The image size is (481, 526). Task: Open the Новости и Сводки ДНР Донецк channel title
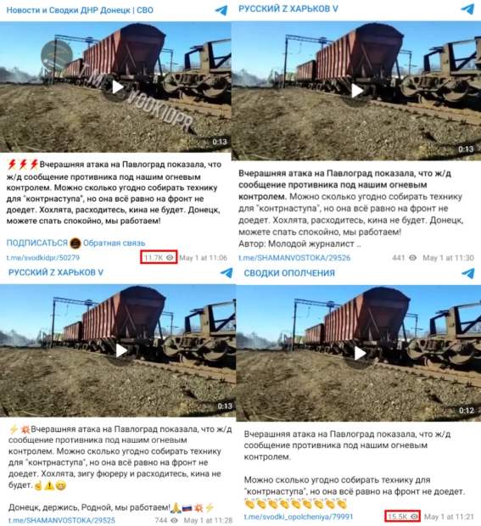pyautogui.click(x=80, y=10)
